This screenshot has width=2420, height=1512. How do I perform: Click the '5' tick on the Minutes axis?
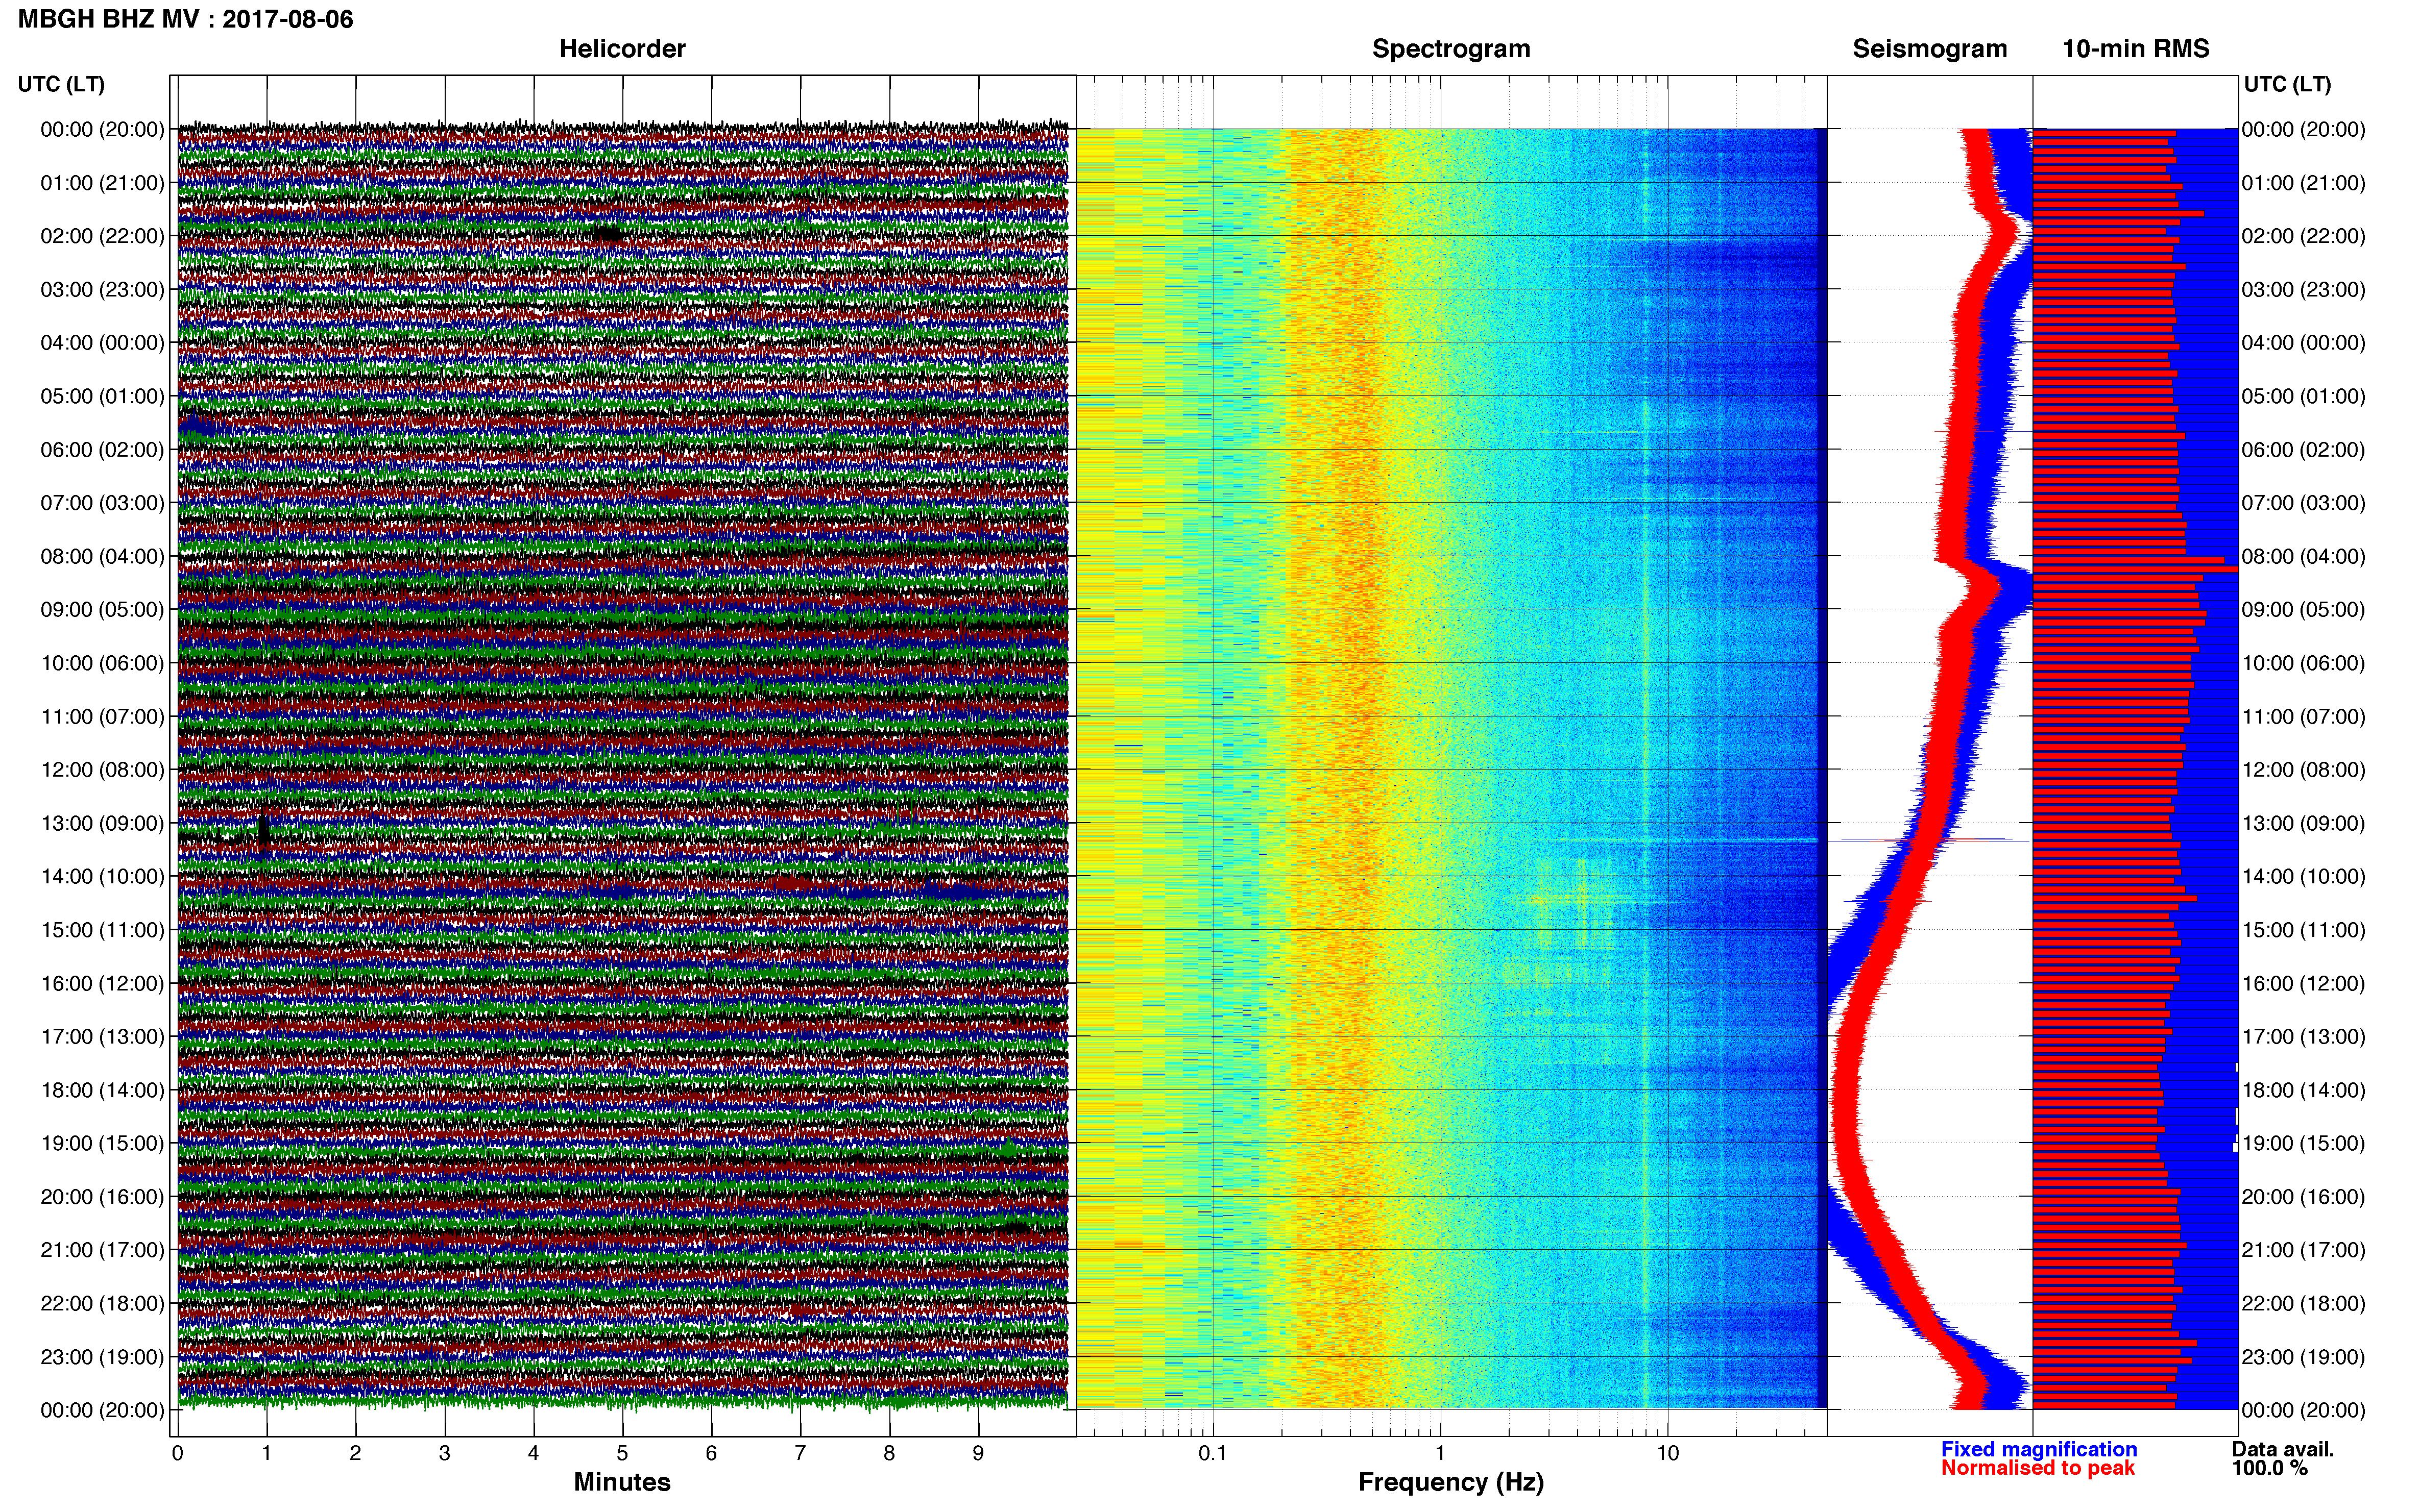pyautogui.click(x=622, y=1453)
